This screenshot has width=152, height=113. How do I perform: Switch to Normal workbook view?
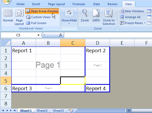click(8, 15)
